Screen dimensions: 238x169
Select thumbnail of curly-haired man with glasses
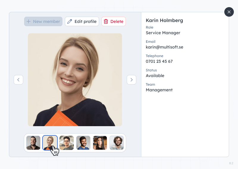point(117,143)
